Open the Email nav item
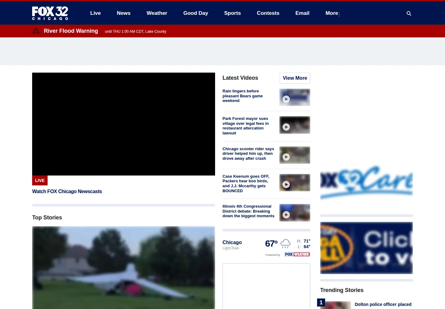This screenshot has width=445, height=309. (x=302, y=13)
